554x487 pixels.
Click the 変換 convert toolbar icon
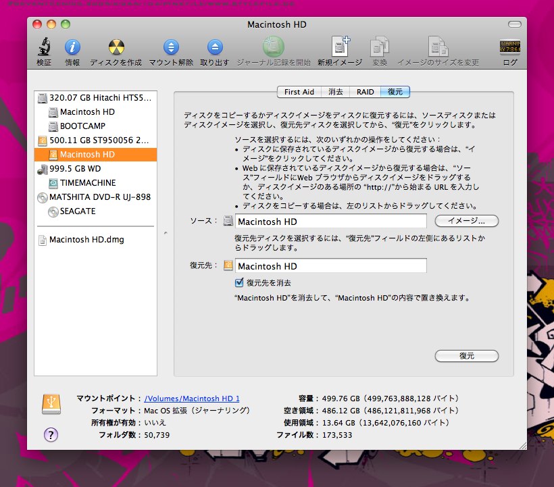pyautogui.click(x=380, y=46)
